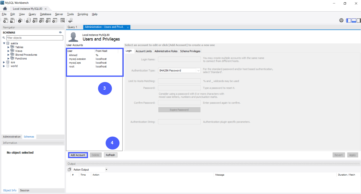Switch to the Administrative Roles tab

tap(166, 51)
